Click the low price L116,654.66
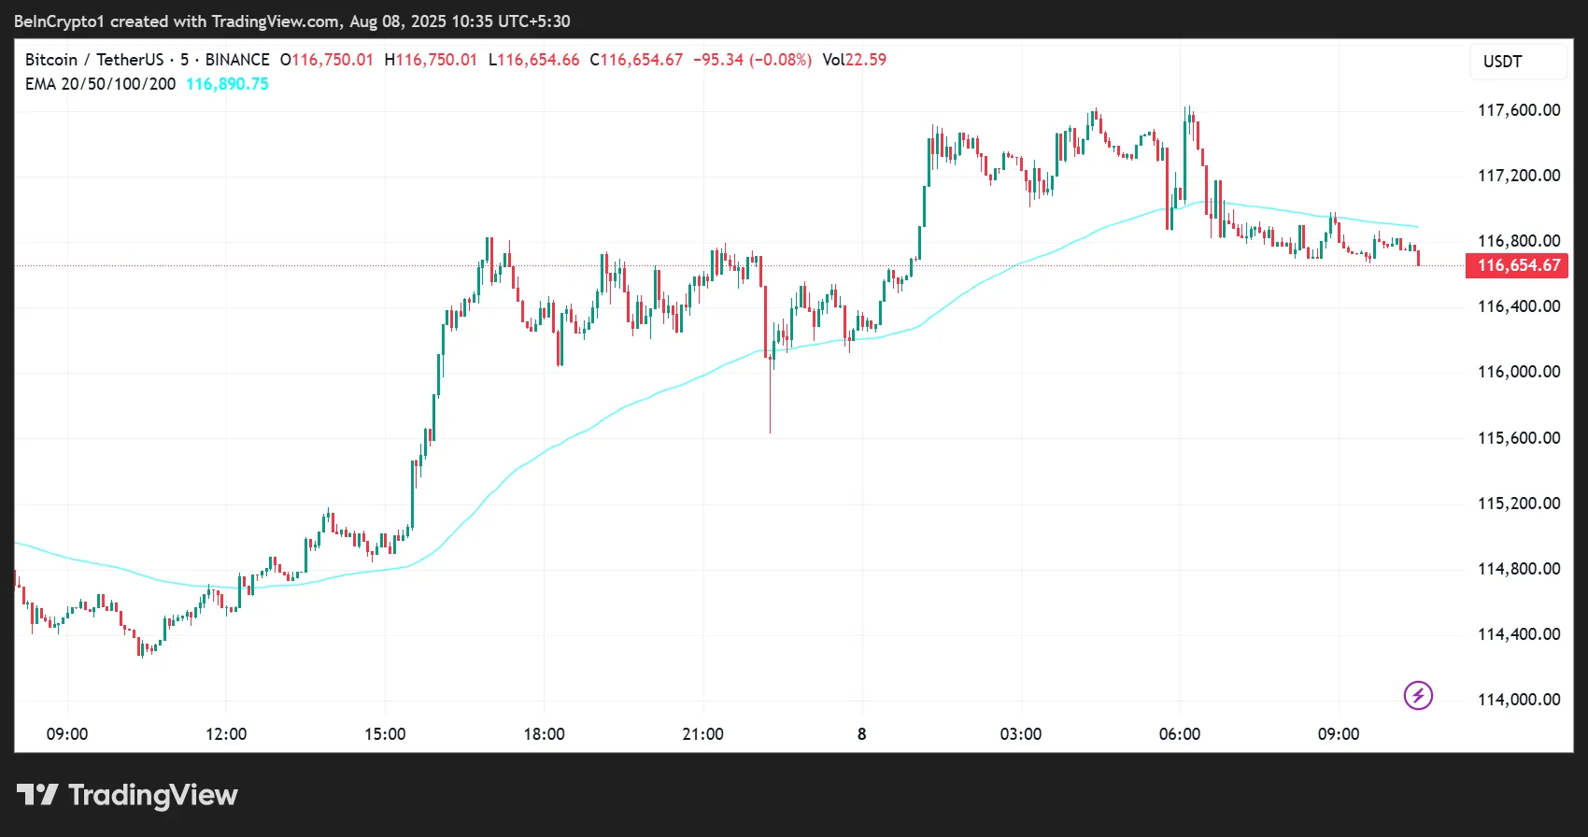This screenshot has width=1588, height=837. coord(534,60)
